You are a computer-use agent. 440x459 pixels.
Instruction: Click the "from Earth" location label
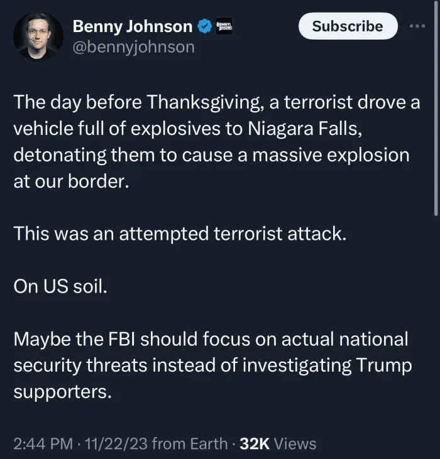pos(190,444)
